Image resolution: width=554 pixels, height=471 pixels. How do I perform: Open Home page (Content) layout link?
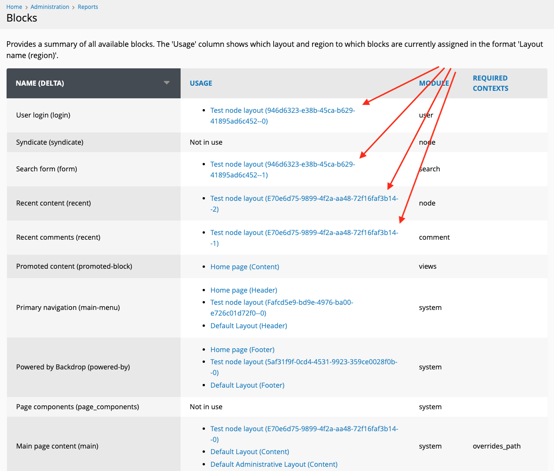[x=245, y=266]
